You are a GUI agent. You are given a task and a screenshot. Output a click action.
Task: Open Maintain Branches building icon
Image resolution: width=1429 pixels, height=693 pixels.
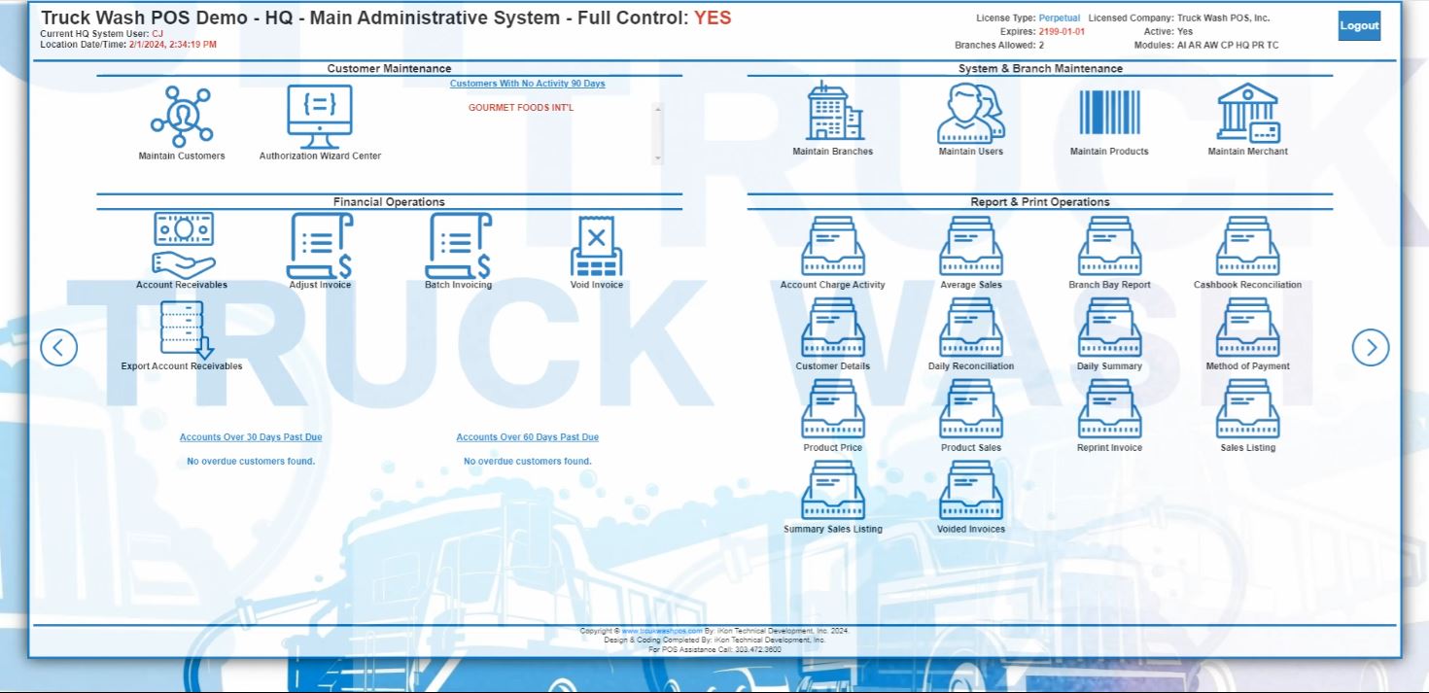pyautogui.click(x=833, y=114)
